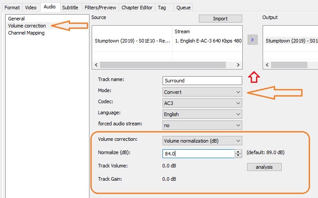This screenshot has height=198, width=318.
Task: Open the Chapter Editor tab
Action: [x=137, y=8]
